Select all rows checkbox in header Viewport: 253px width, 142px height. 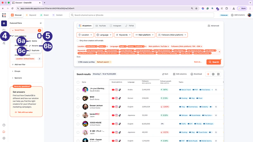78,82
